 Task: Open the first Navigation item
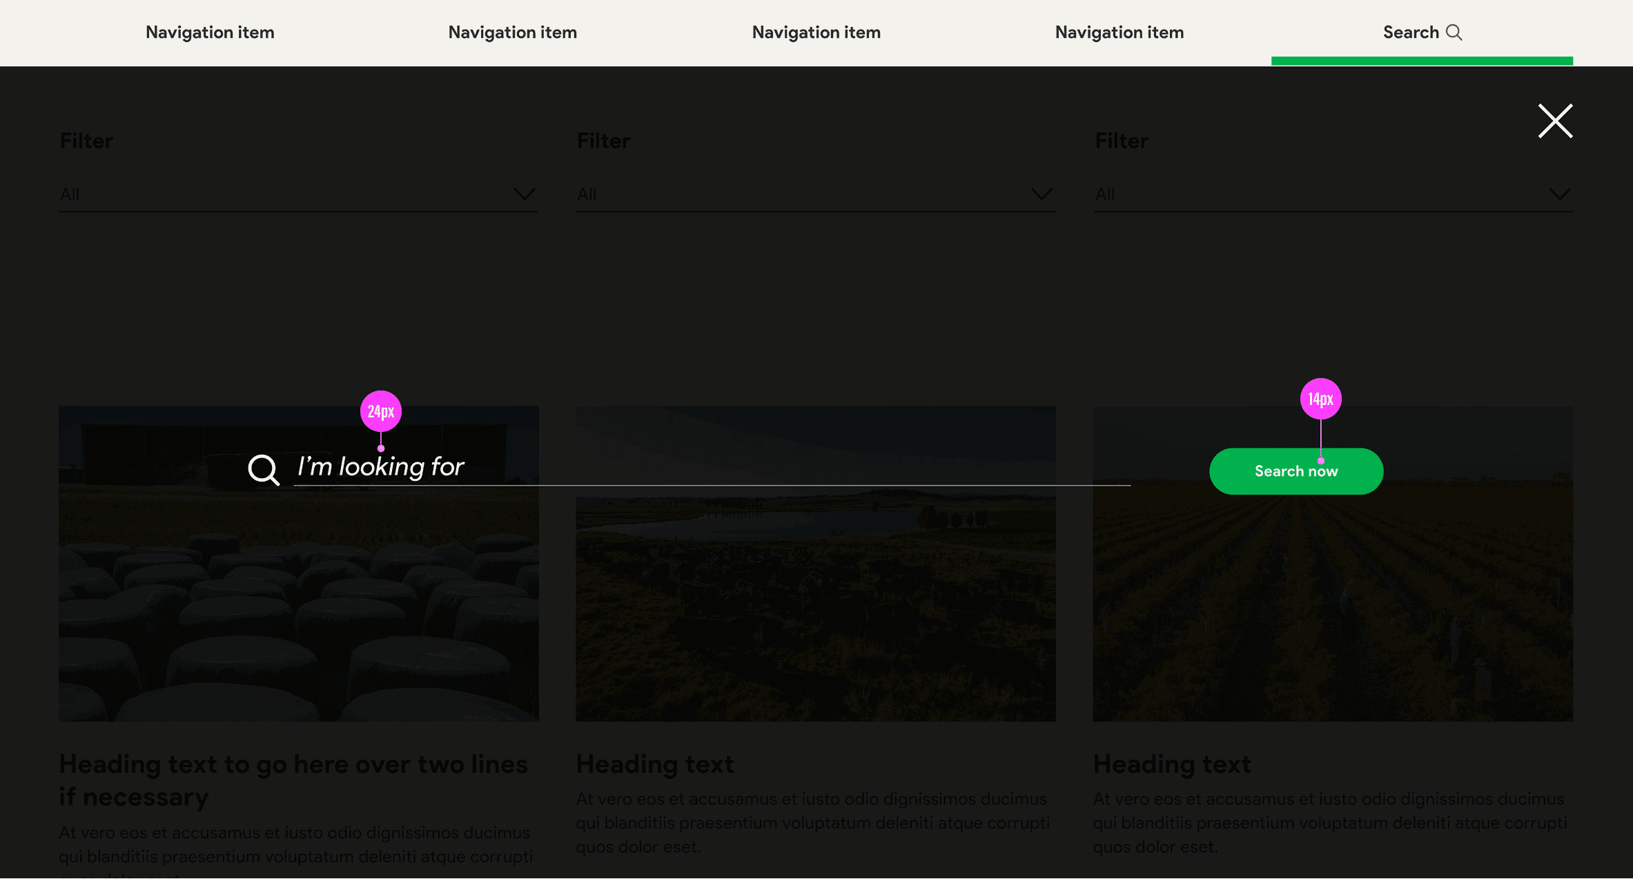pos(210,32)
